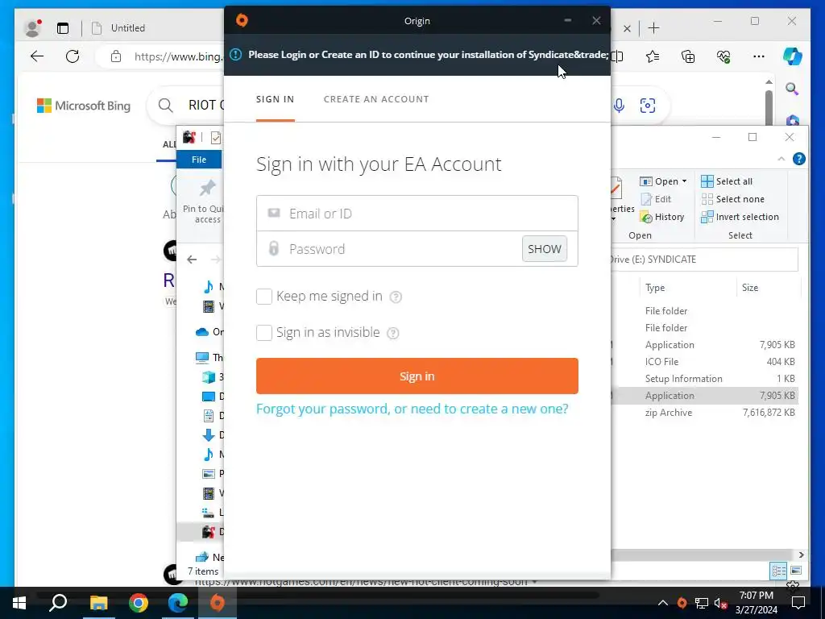Click help icon beside Sign in as invisible
This screenshot has width=825, height=619.
click(393, 333)
